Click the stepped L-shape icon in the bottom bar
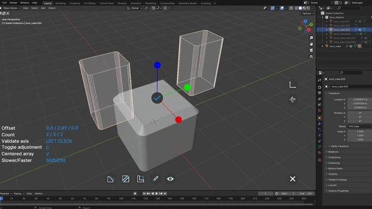 pyautogui.click(x=141, y=179)
